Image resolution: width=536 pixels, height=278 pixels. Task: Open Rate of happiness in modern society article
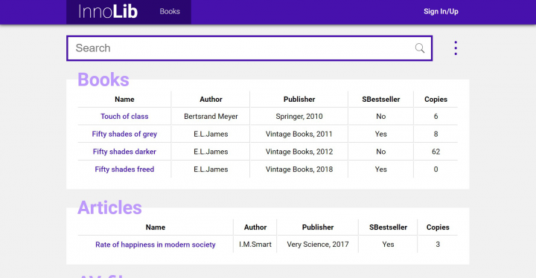tap(156, 245)
